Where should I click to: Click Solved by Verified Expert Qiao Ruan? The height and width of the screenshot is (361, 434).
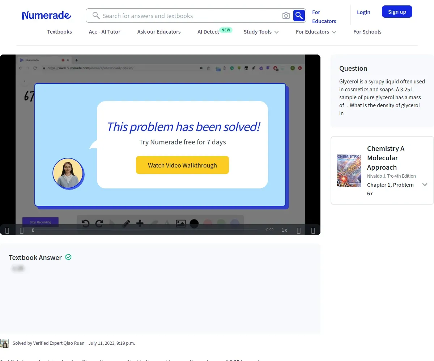[x=48, y=343]
